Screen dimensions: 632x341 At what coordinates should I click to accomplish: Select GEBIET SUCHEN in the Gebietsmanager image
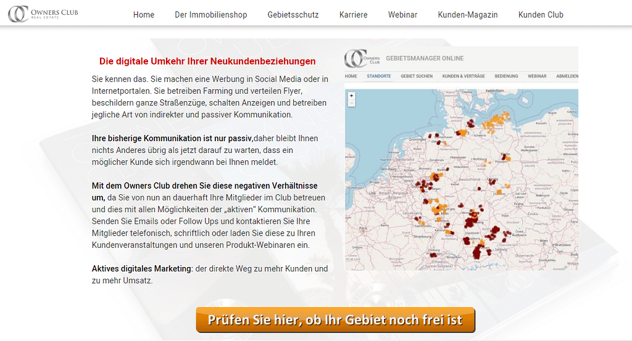pos(417,76)
